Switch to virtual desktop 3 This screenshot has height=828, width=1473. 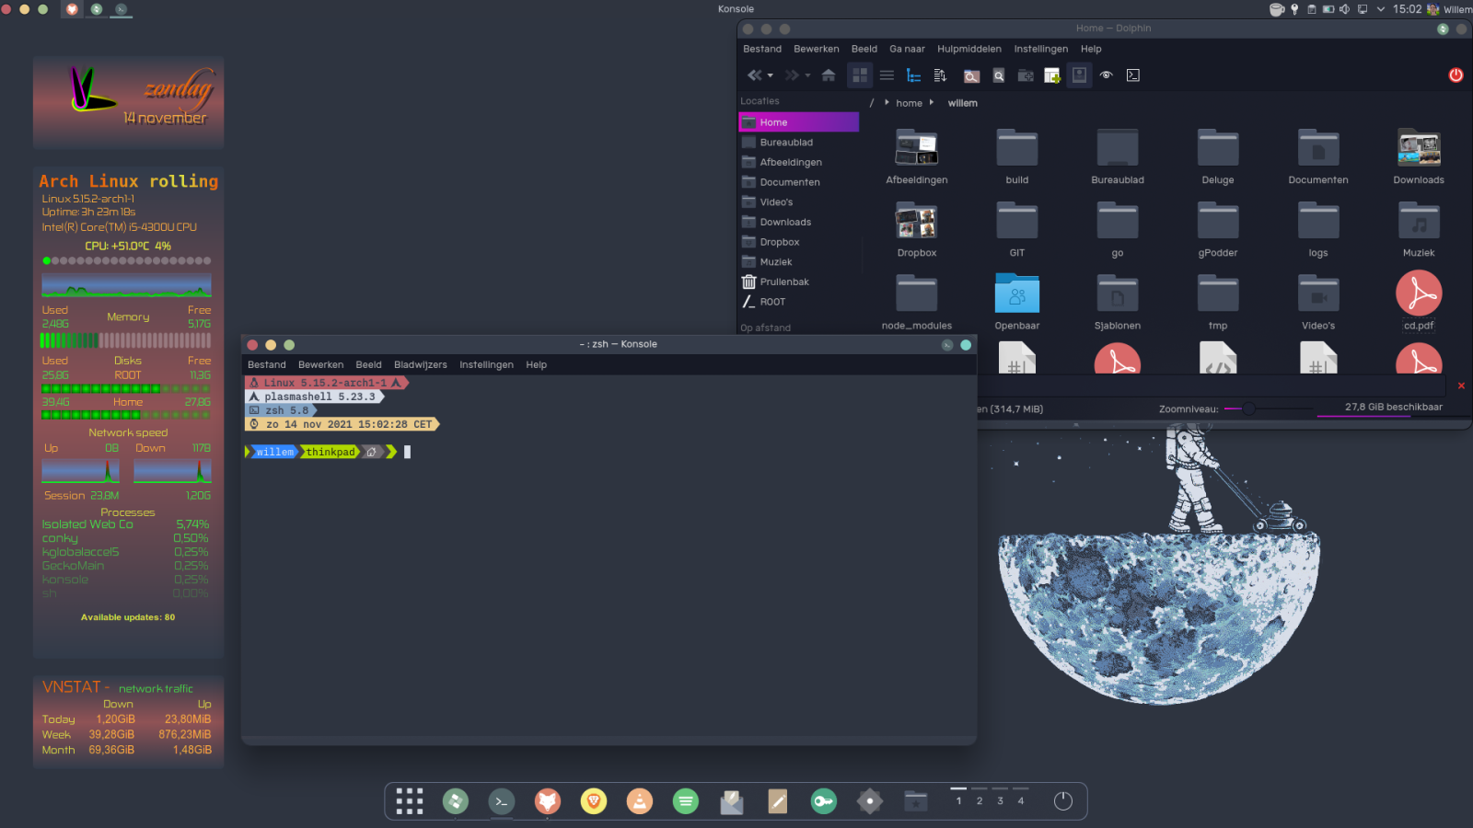1000,800
